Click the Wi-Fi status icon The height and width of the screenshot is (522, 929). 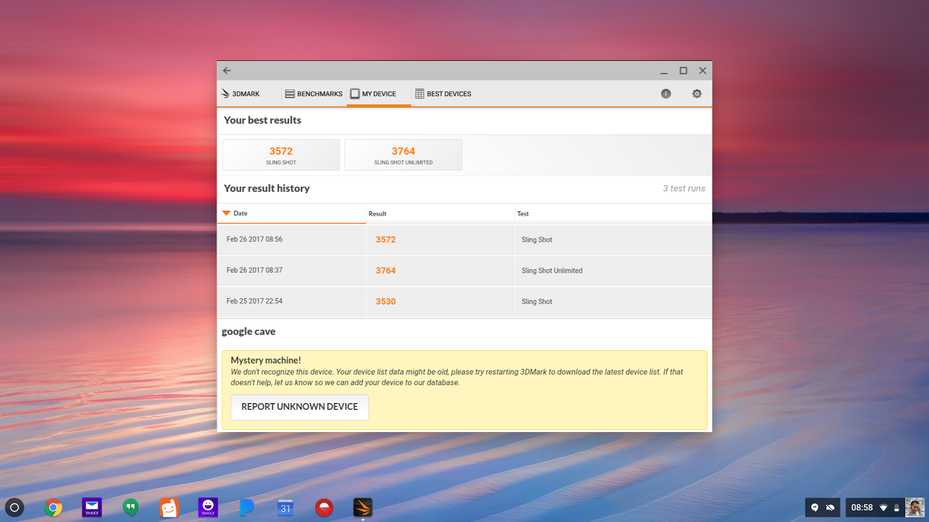[883, 507]
